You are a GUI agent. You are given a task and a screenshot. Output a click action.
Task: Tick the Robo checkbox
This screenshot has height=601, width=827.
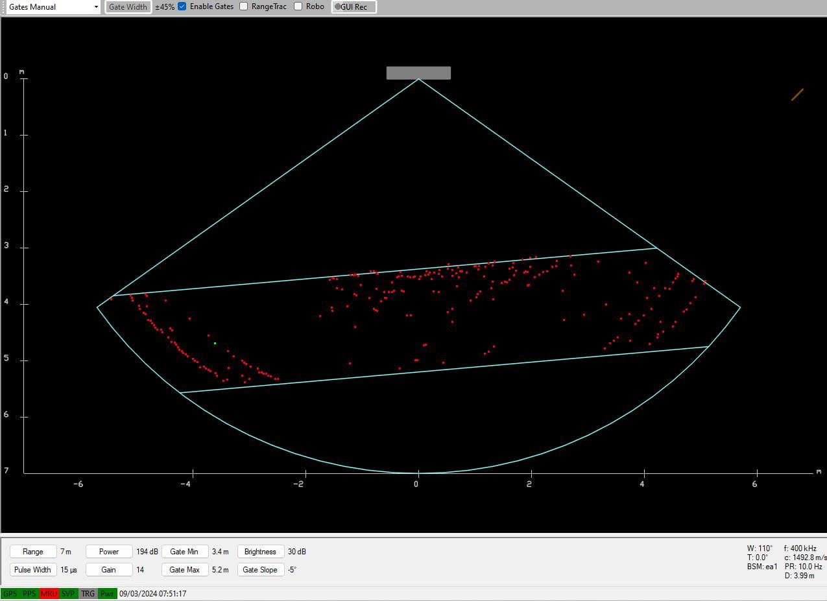[x=298, y=6]
